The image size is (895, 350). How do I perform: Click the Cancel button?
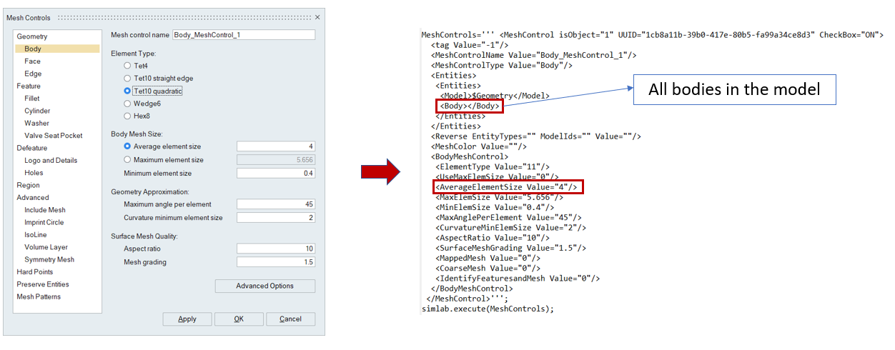click(290, 319)
